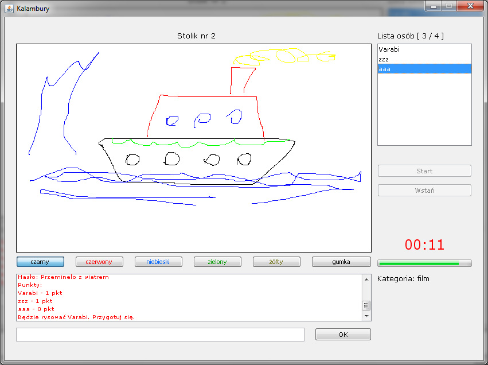
Task: Click the chat log scroll down arrow
Action: pyautogui.click(x=366, y=316)
